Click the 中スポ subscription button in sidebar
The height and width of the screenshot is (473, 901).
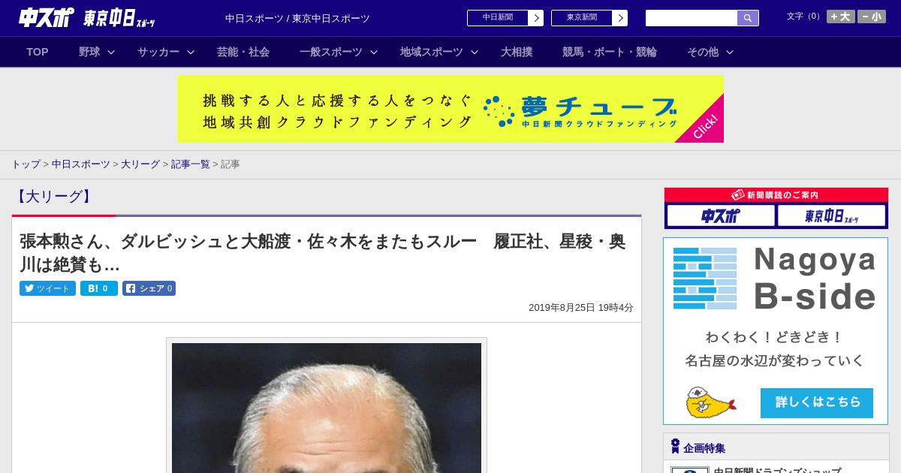point(721,216)
